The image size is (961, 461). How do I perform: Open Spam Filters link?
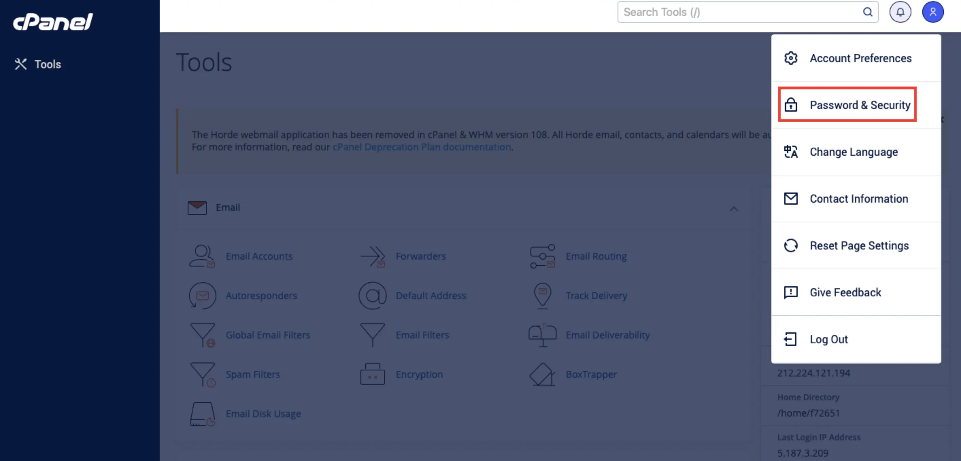(253, 374)
